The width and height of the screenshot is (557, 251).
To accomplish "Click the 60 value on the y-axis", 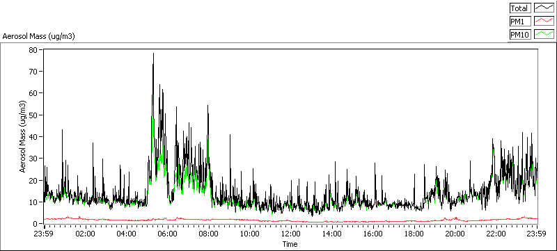I will pyautogui.click(x=33, y=93).
